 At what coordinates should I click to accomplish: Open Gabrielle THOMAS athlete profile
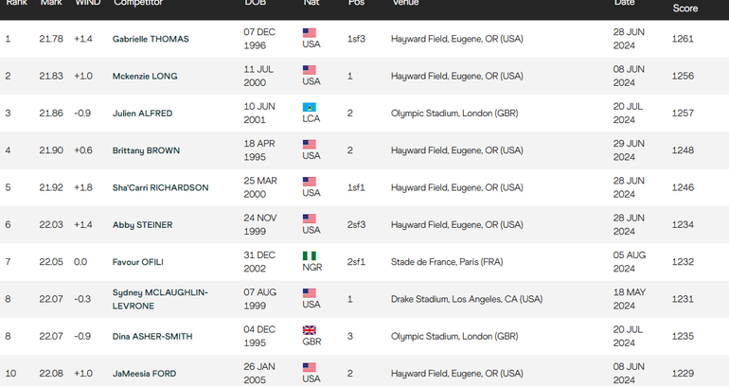point(151,39)
